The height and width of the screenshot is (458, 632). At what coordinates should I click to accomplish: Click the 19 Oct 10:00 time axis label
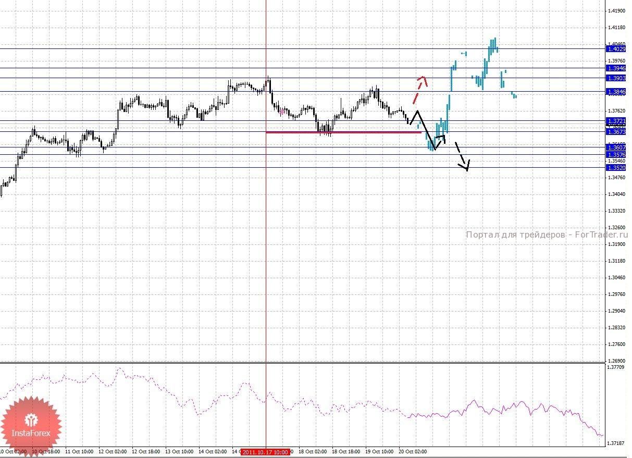379,452
